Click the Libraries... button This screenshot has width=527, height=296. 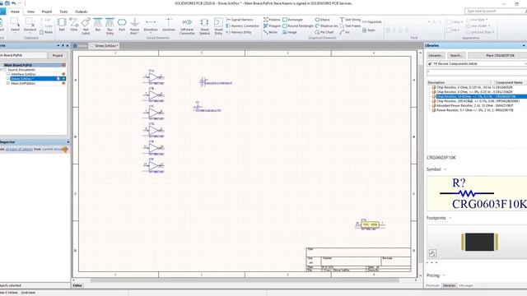436,55
